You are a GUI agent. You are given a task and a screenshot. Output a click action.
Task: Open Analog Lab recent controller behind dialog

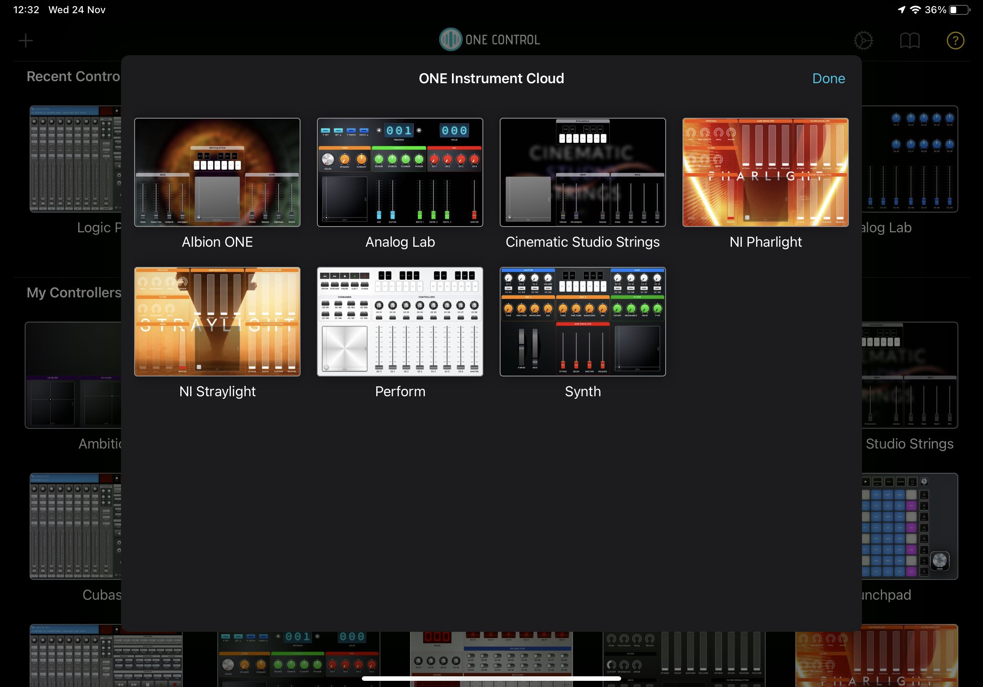(909, 159)
